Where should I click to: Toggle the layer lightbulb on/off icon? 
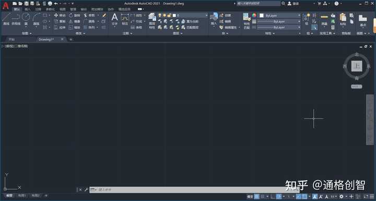tap(160, 15)
